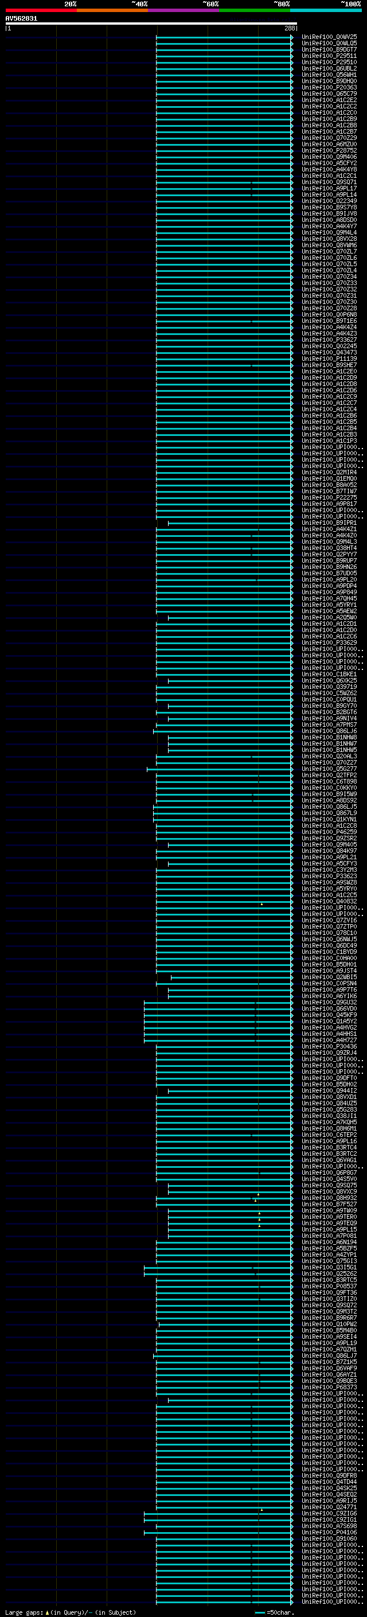Open hit UniRef100_P29510
Viewport: 367px width, 1617px height.
coord(329,62)
